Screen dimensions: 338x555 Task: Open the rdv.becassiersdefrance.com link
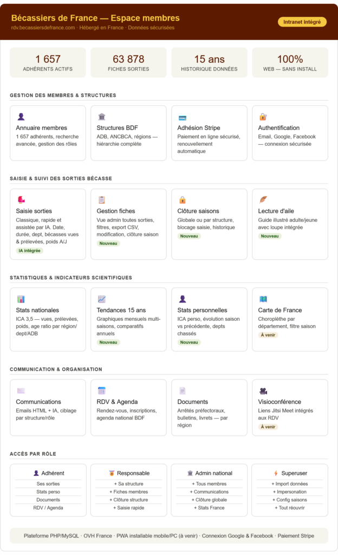point(43,28)
